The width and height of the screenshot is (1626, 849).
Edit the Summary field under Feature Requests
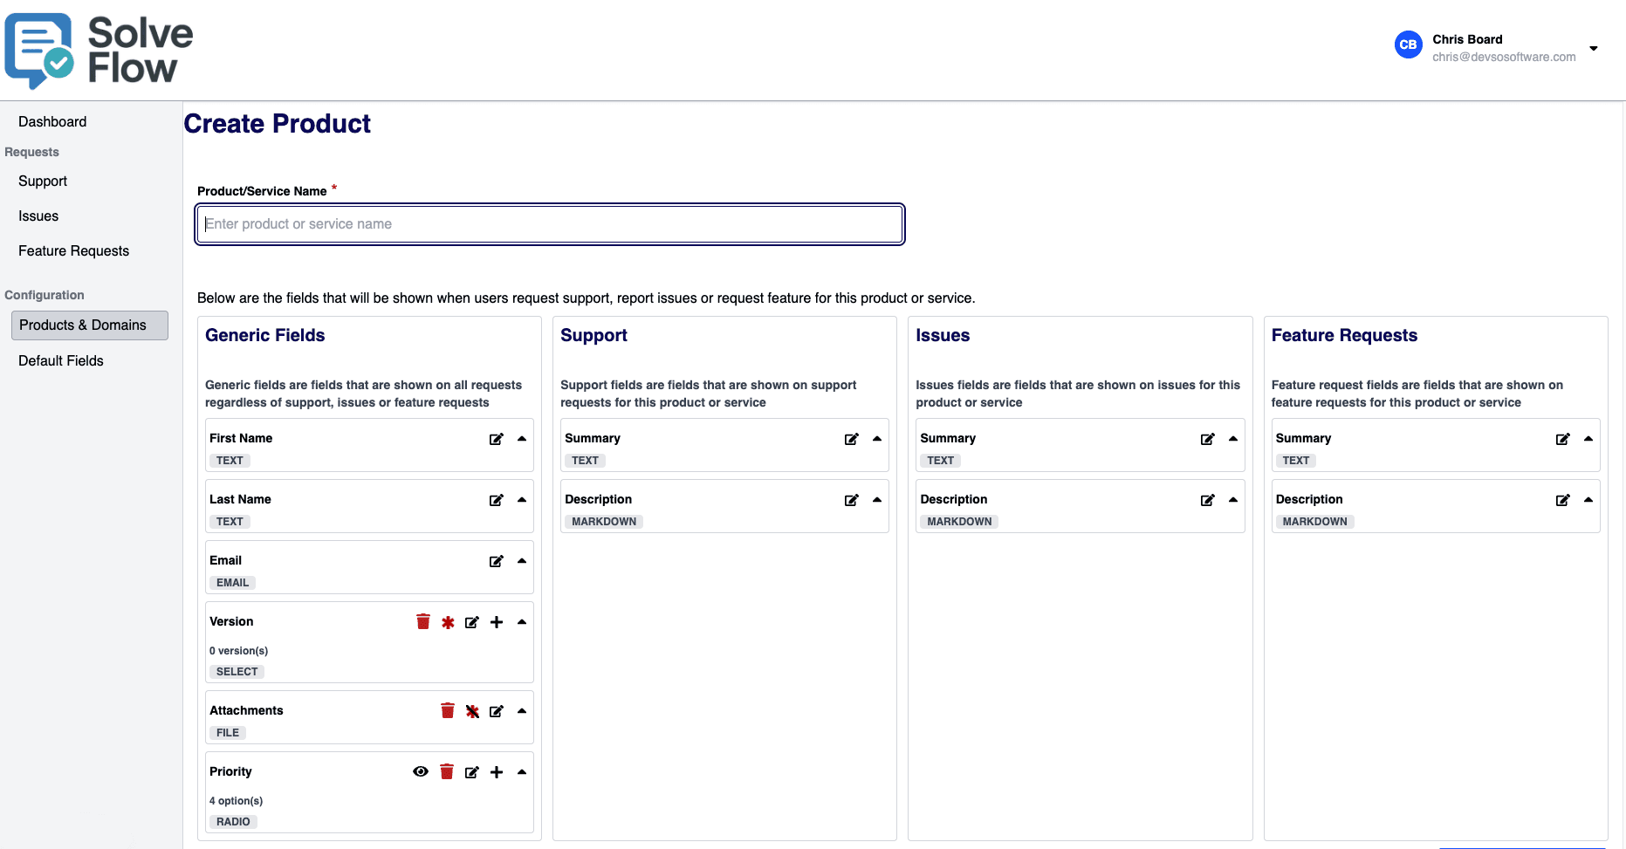pos(1562,439)
